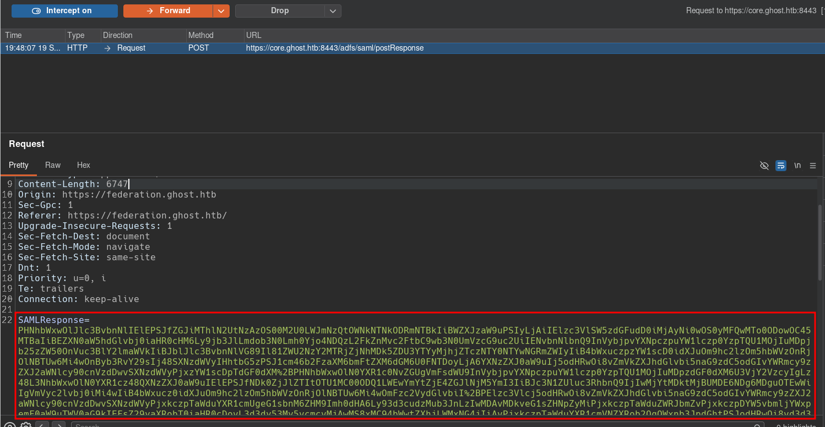Click the Origin header line

117,195
